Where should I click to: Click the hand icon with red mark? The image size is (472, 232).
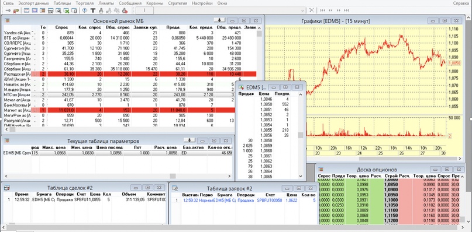[125, 11]
